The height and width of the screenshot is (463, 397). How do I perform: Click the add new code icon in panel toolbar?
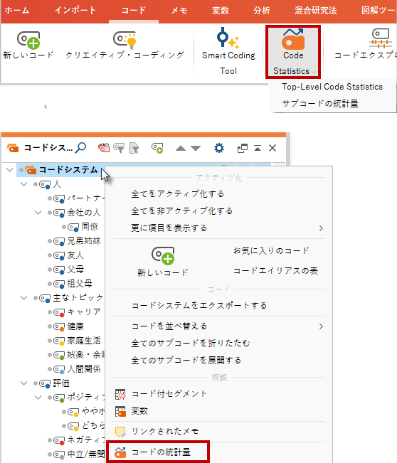pyautogui.click(x=157, y=148)
